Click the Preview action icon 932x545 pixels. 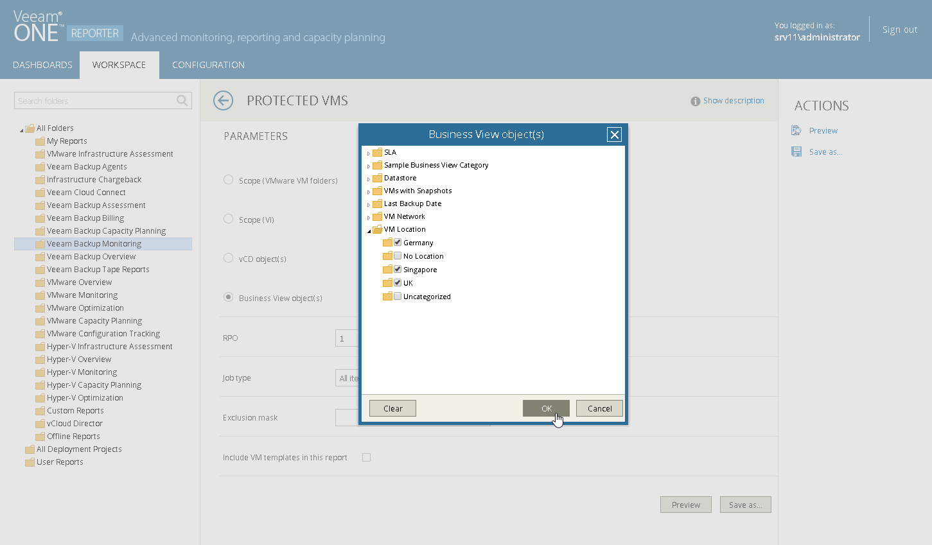(796, 130)
